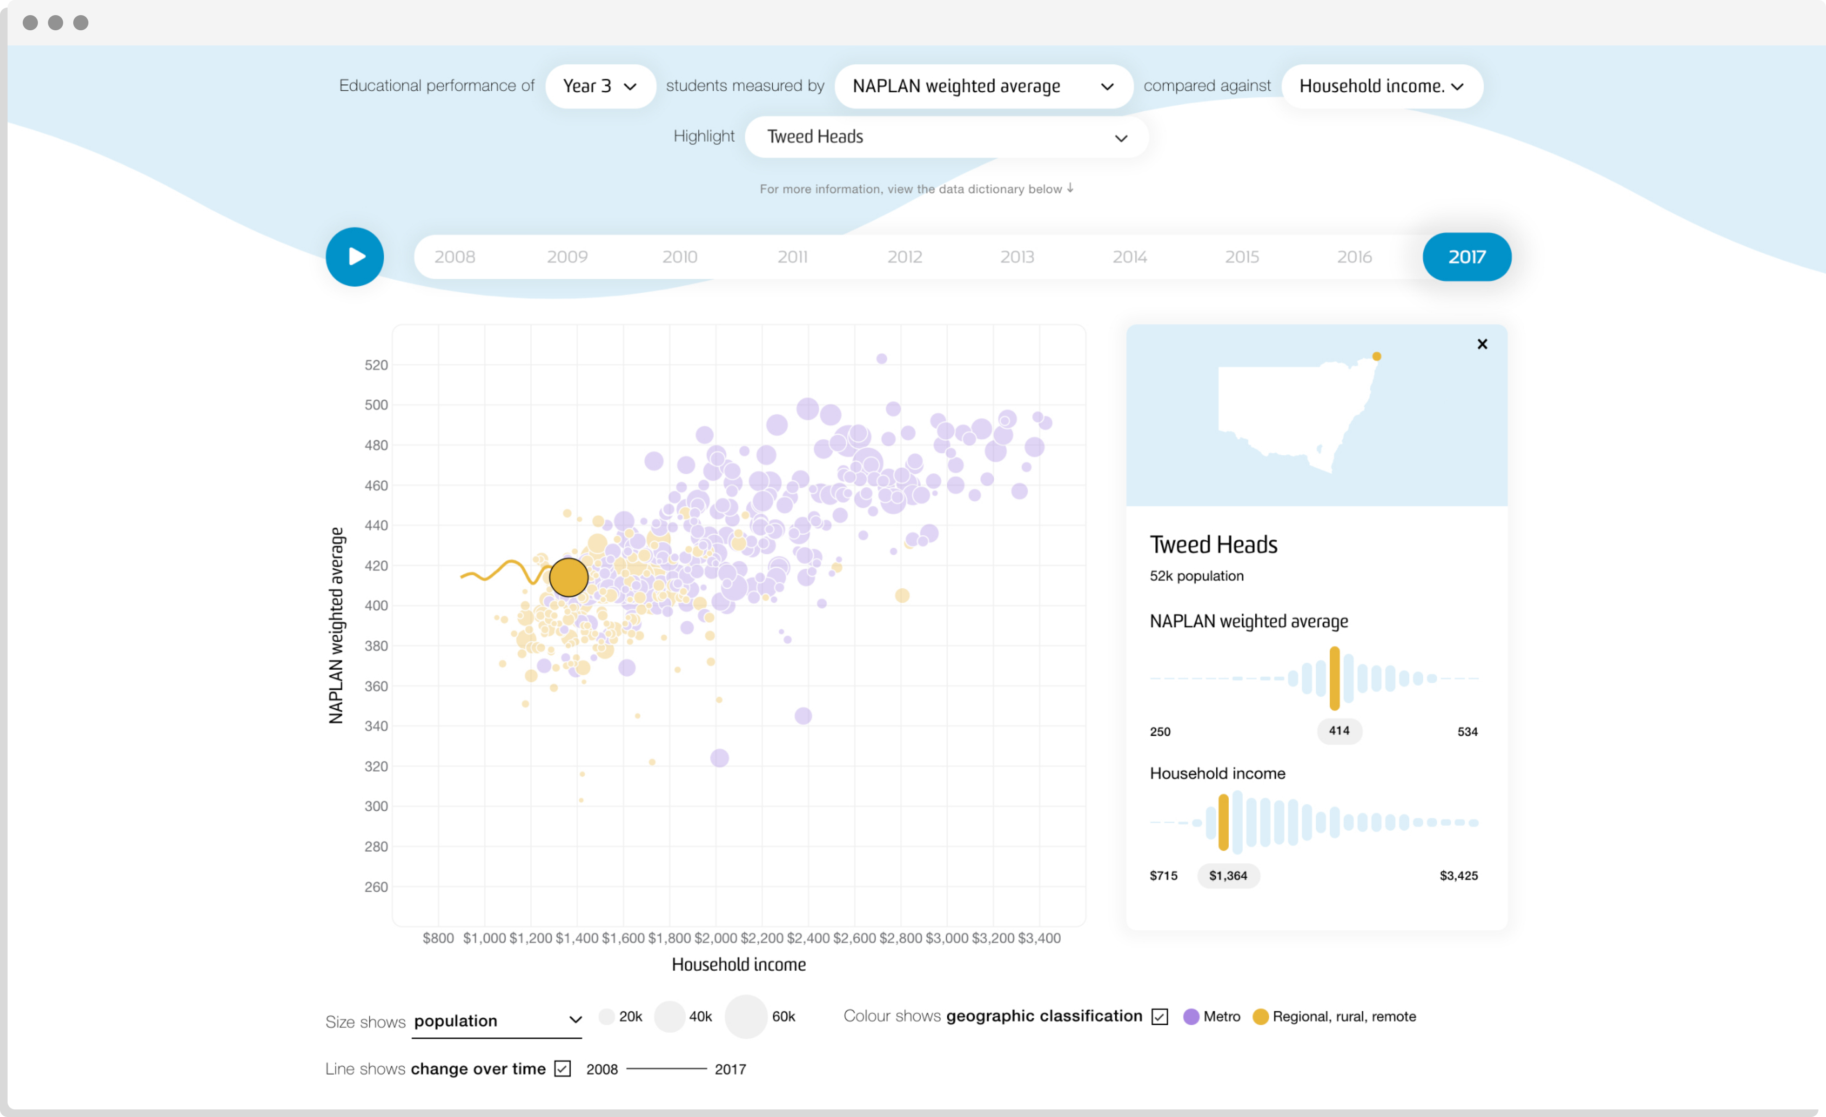Switch timeline to 2013

1017,257
